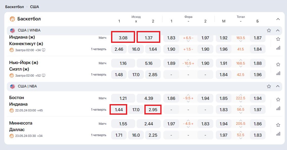Open the stats bar icon for Бостон match

(x=278, y=108)
